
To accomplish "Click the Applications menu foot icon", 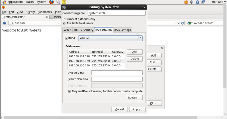I will (x=4, y=2).
